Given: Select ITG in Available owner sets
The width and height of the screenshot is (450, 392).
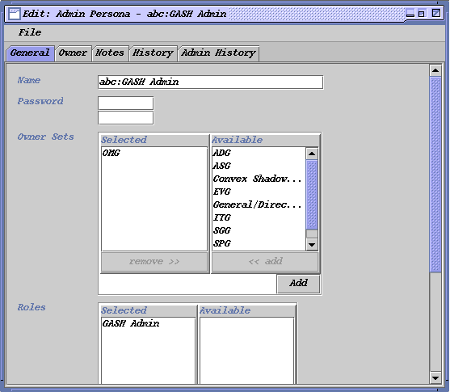Looking at the screenshot, I should click(x=259, y=217).
